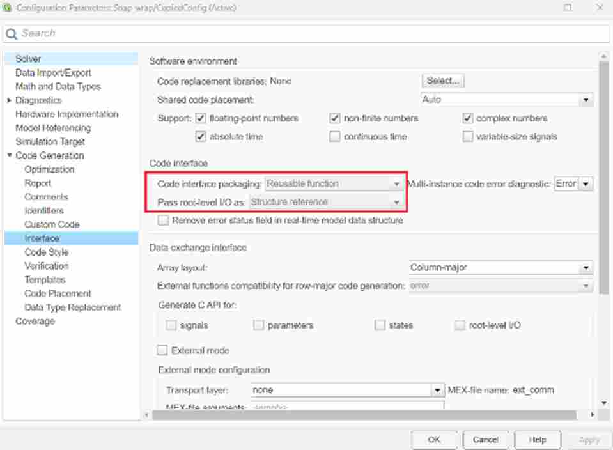Click the MATLAB icon in title bar

8,8
